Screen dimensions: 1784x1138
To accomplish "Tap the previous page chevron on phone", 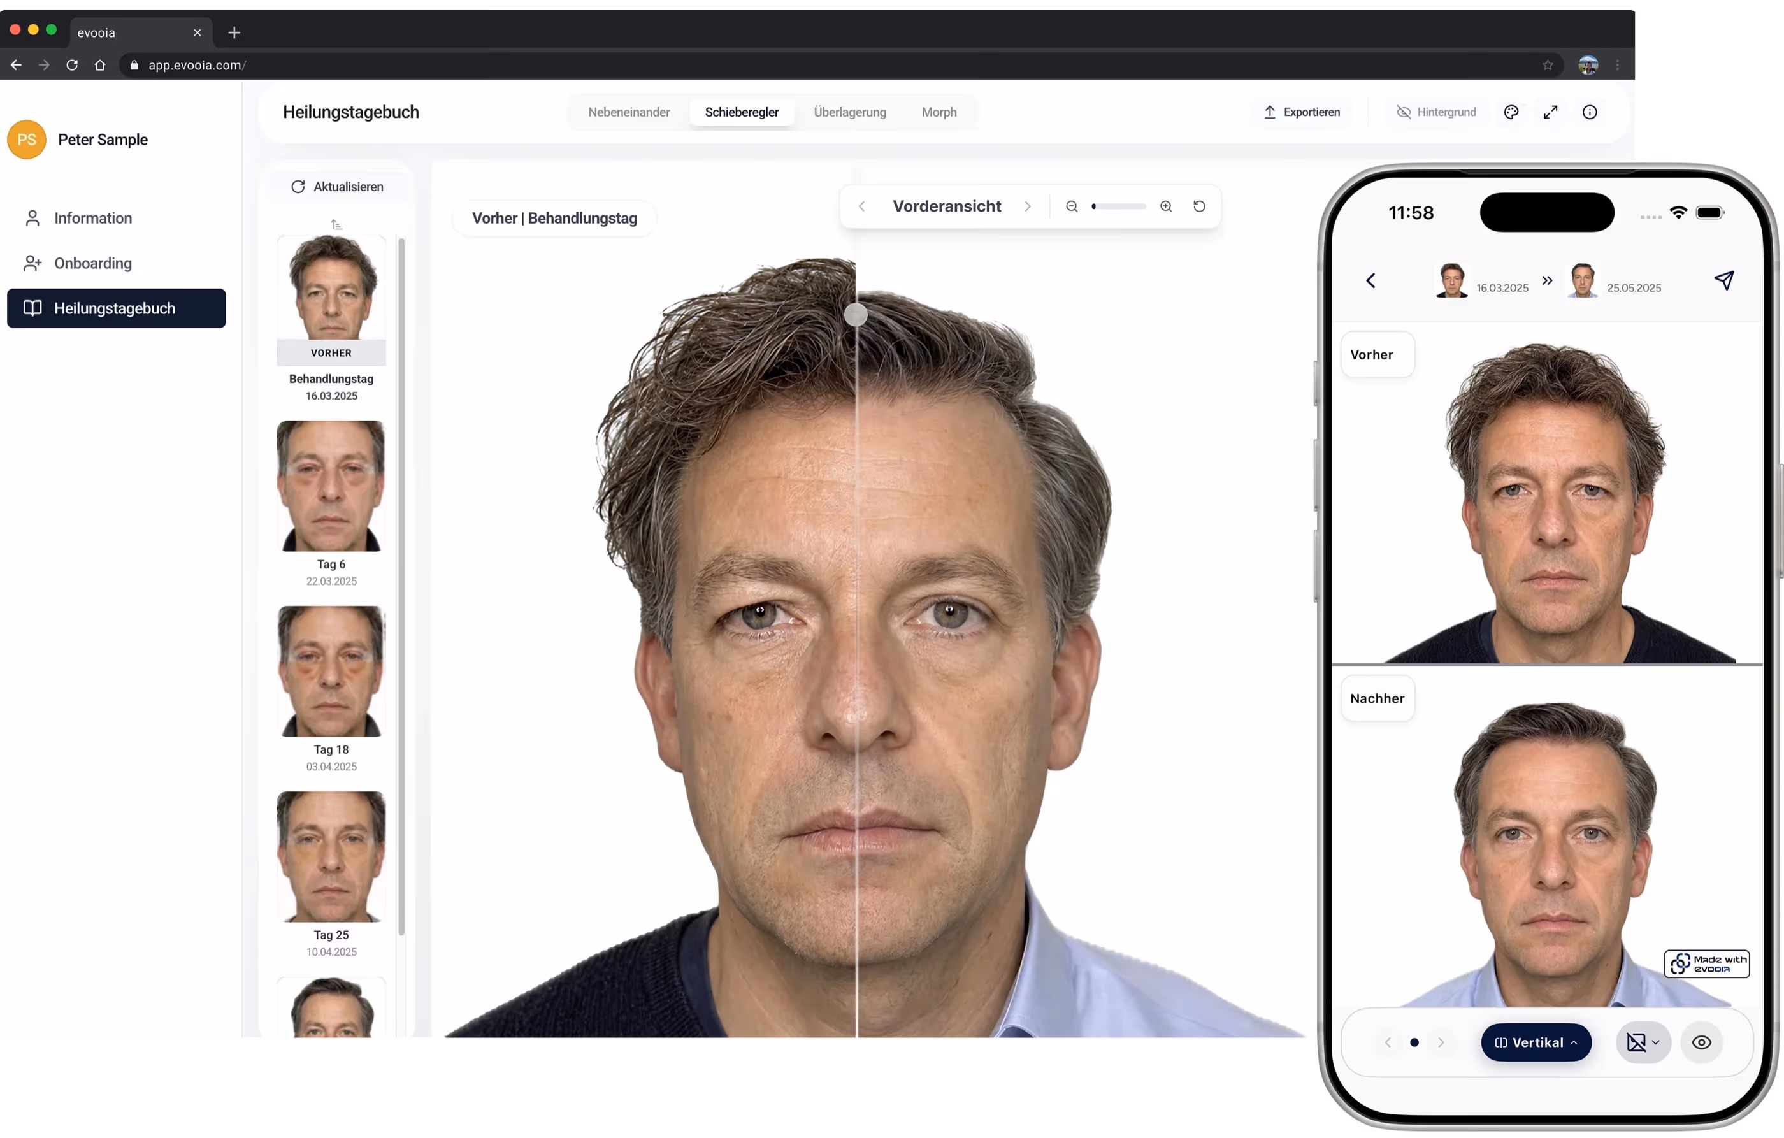I will tap(1388, 1042).
